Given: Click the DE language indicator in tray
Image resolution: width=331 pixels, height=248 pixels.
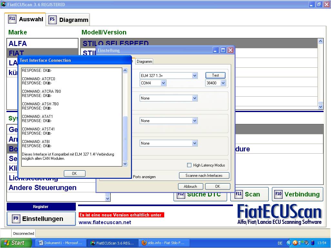Looking at the screenshot, I should point(280,243).
